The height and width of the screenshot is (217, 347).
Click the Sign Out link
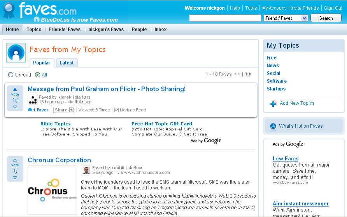click(333, 8)
